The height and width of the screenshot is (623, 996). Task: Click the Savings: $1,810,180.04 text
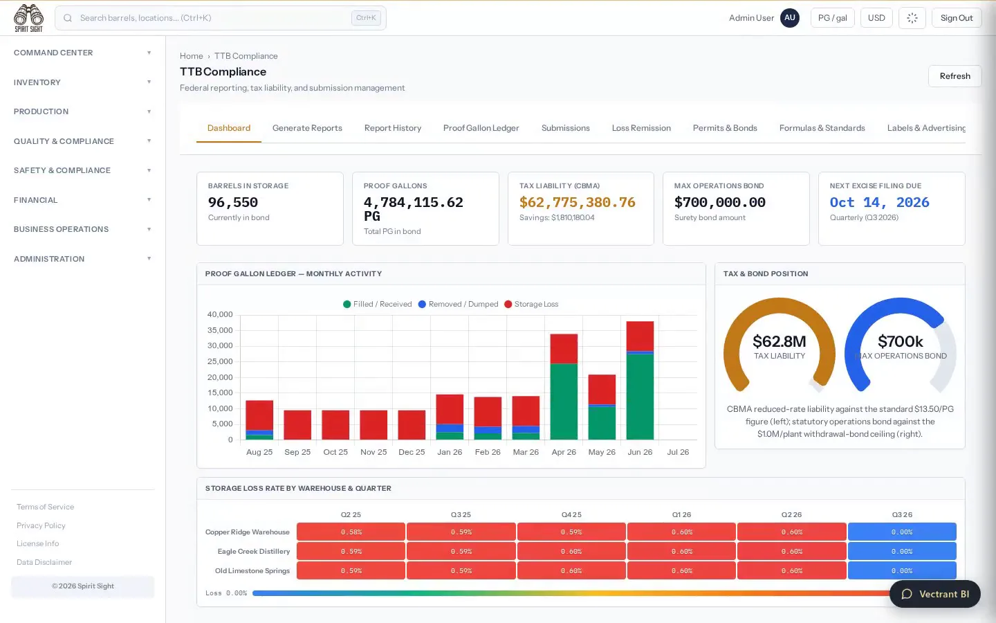tap(557, 217)
